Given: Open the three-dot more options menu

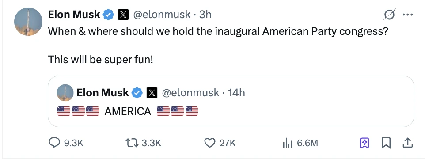Looking at the screenshot, I should point(407,15).
